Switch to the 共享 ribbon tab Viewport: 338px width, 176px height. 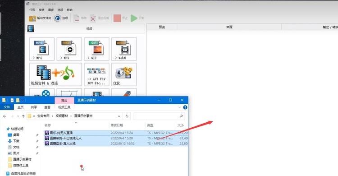[34, 107]
